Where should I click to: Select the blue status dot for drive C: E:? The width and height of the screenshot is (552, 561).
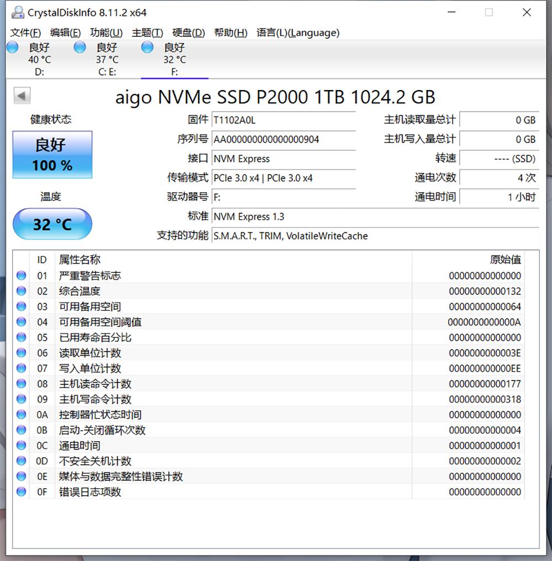pyautogui.click(x=79, y=47)
